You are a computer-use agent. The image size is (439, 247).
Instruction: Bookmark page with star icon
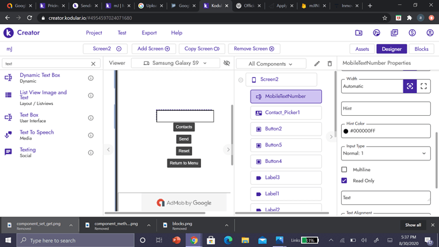coord(385,18)
